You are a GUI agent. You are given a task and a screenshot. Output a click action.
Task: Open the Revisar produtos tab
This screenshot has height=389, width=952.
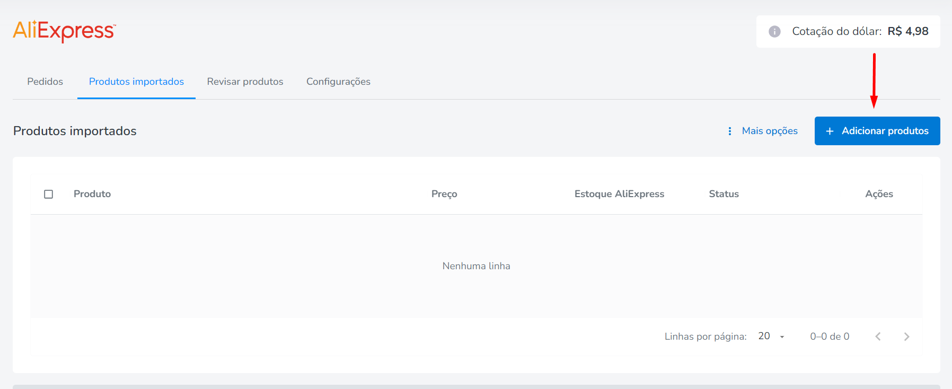pyautogui.click(x=245, y=82)
